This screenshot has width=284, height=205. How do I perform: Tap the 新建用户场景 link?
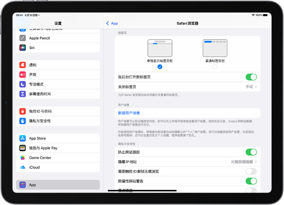[x=129, y=113]
